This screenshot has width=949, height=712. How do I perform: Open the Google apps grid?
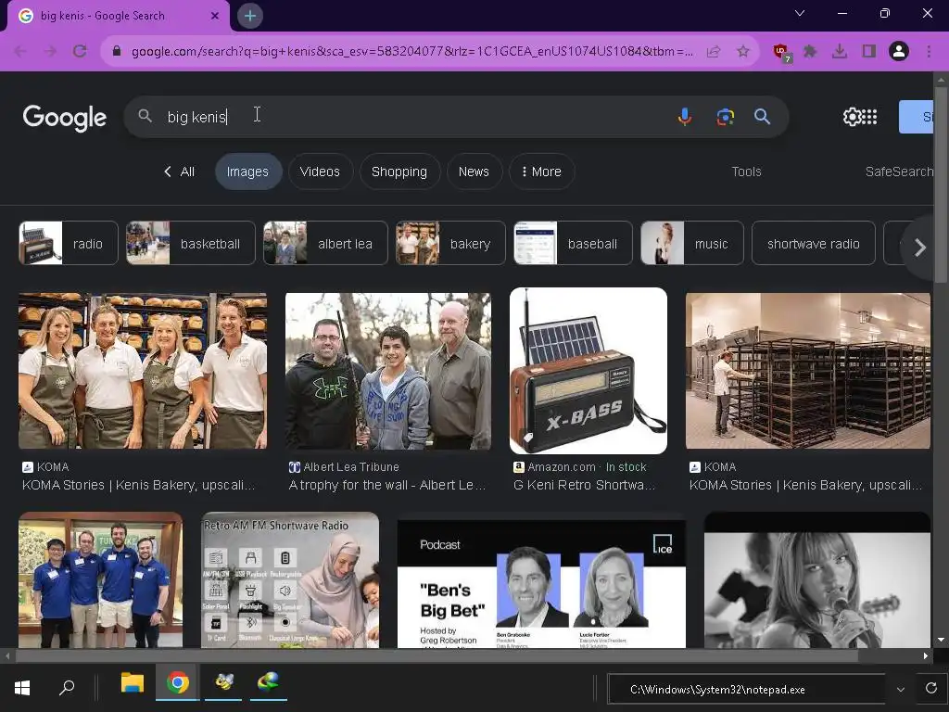click(869, 116)
